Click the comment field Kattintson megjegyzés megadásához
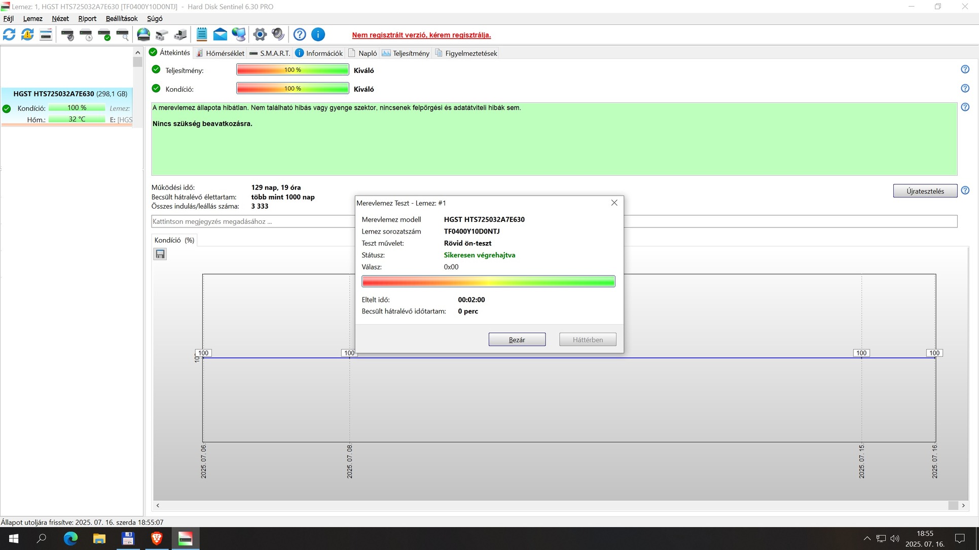This screenshot has width=979, height=550. [x=252, y=221]
